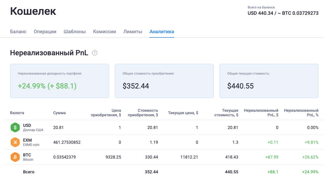Image resolution: width=324 pixels, height=180 pixels.
Task: Open the Шаблоны tab
Action: coord(75,31)
